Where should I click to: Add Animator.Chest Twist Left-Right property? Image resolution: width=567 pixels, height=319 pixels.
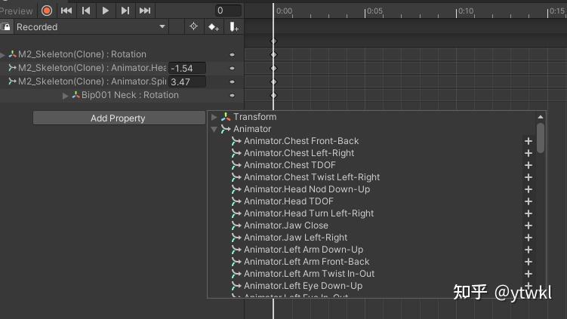point(528,177)
